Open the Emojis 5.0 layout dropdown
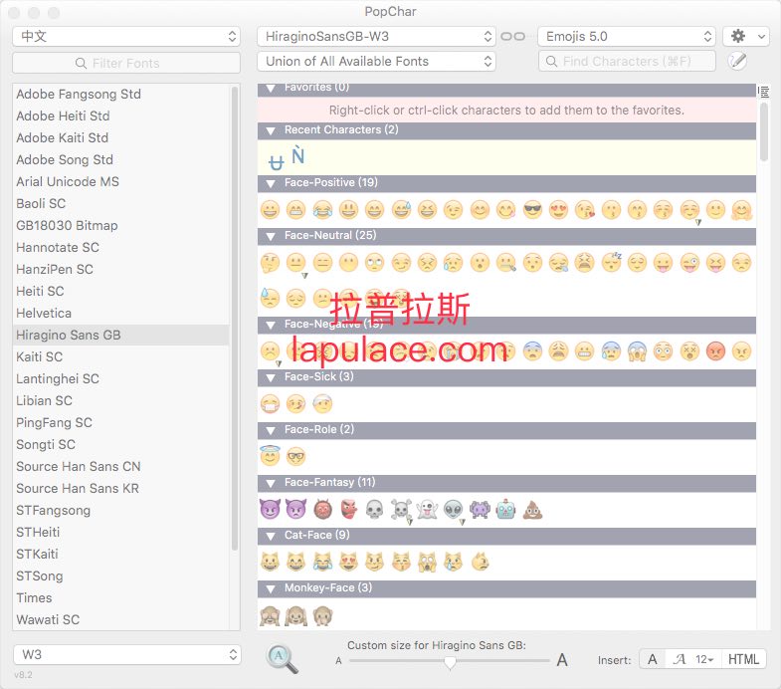This screenshot has height=689, width=781. 627,37
